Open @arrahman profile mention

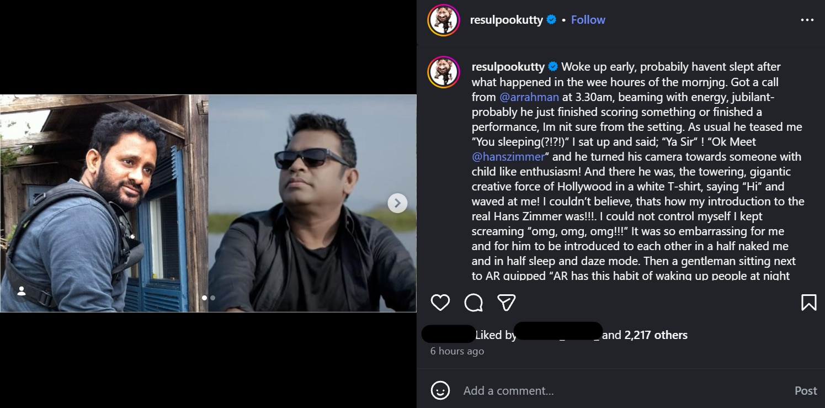click(x=529, y=97)
